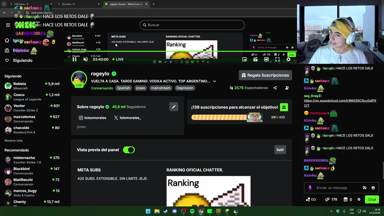
Task: Focus the Buscar search field
Action: pyautogui.click(x=192, y=25)
